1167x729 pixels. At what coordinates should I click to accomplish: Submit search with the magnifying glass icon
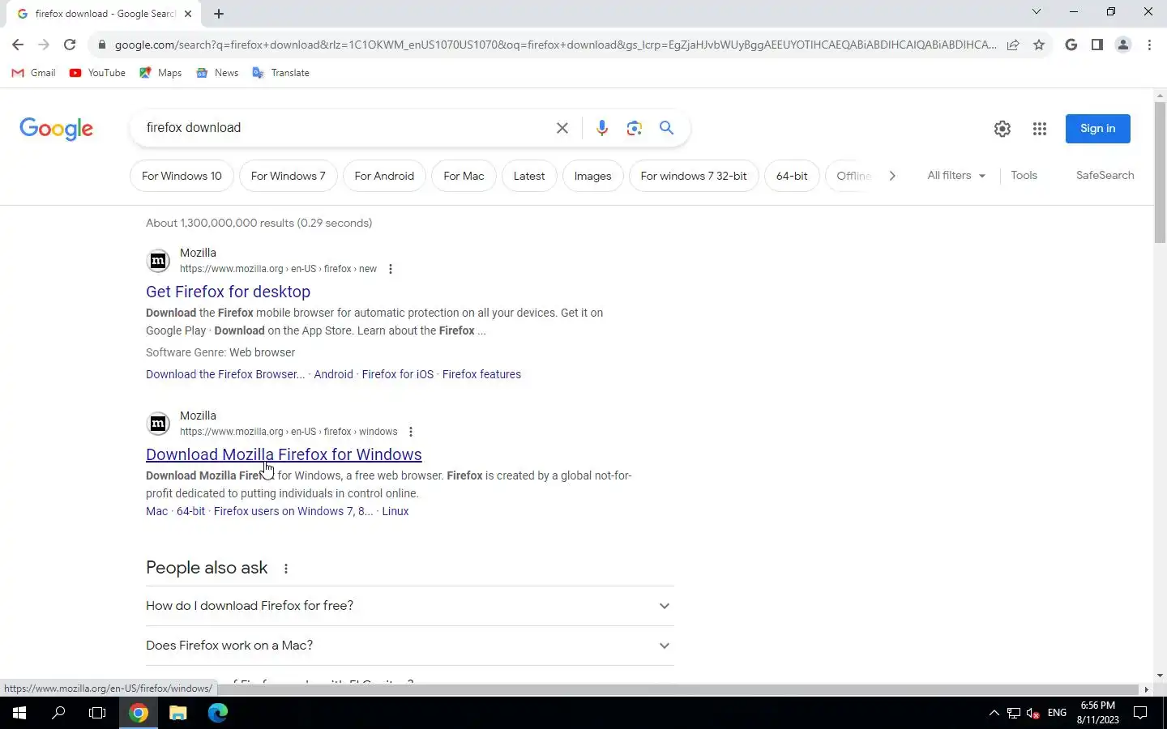(666, 128)
